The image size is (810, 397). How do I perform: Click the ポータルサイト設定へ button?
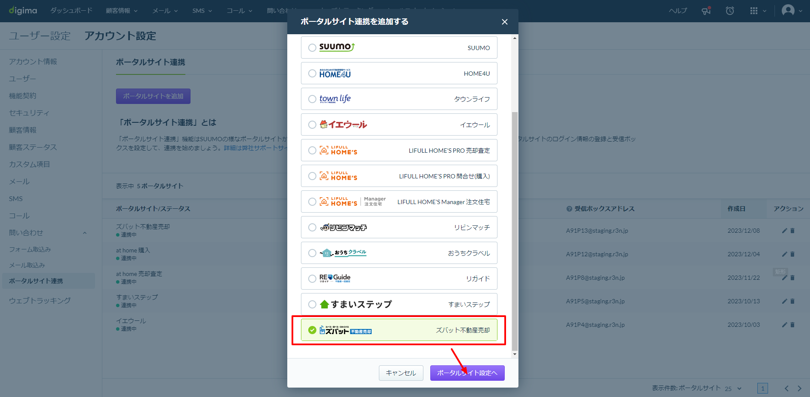coord(467,373)
